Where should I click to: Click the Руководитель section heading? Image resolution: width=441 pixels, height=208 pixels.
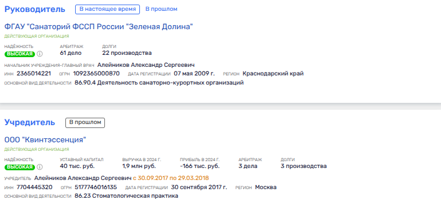click(x=35, y=9)
